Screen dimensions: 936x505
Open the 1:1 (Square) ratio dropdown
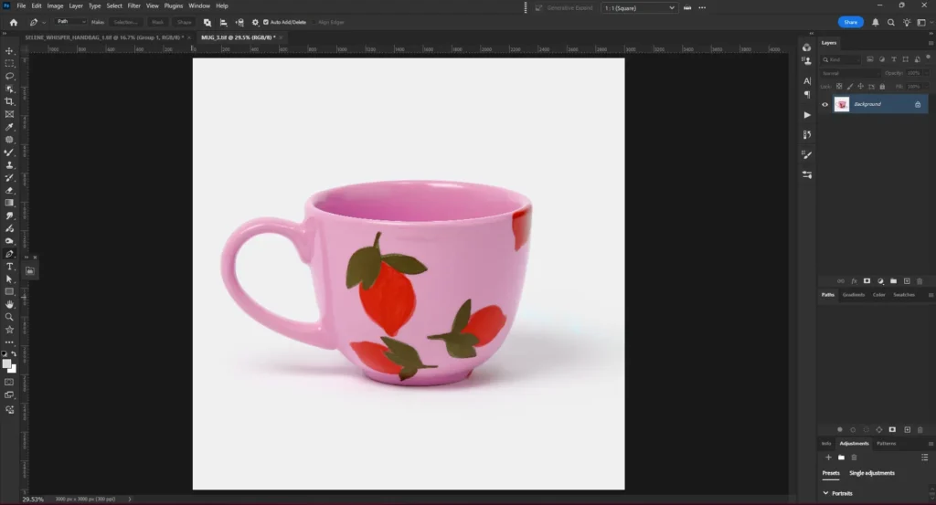coord(639,8)
